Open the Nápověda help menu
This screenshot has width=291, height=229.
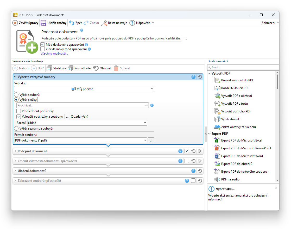click(x=142, y=23)
